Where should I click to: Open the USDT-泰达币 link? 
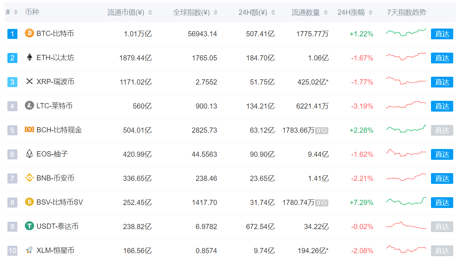57,226
